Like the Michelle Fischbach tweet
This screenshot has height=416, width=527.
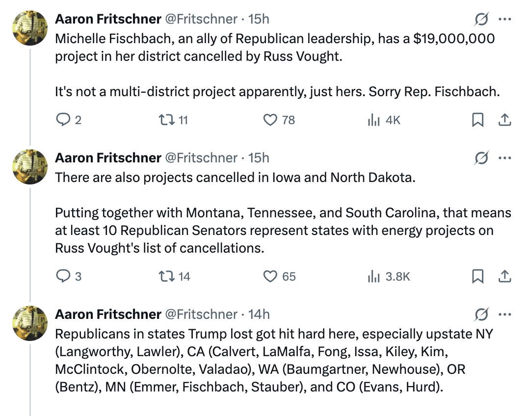point(270,120)
